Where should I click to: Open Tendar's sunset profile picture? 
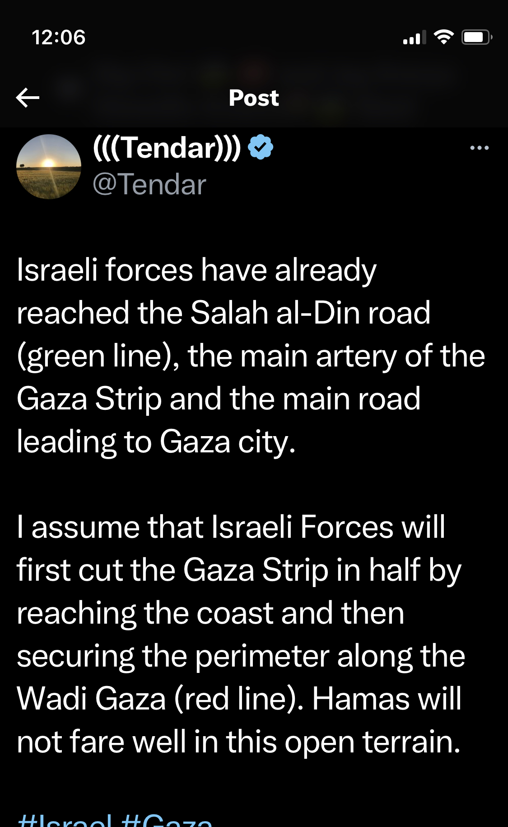[49, 167]
